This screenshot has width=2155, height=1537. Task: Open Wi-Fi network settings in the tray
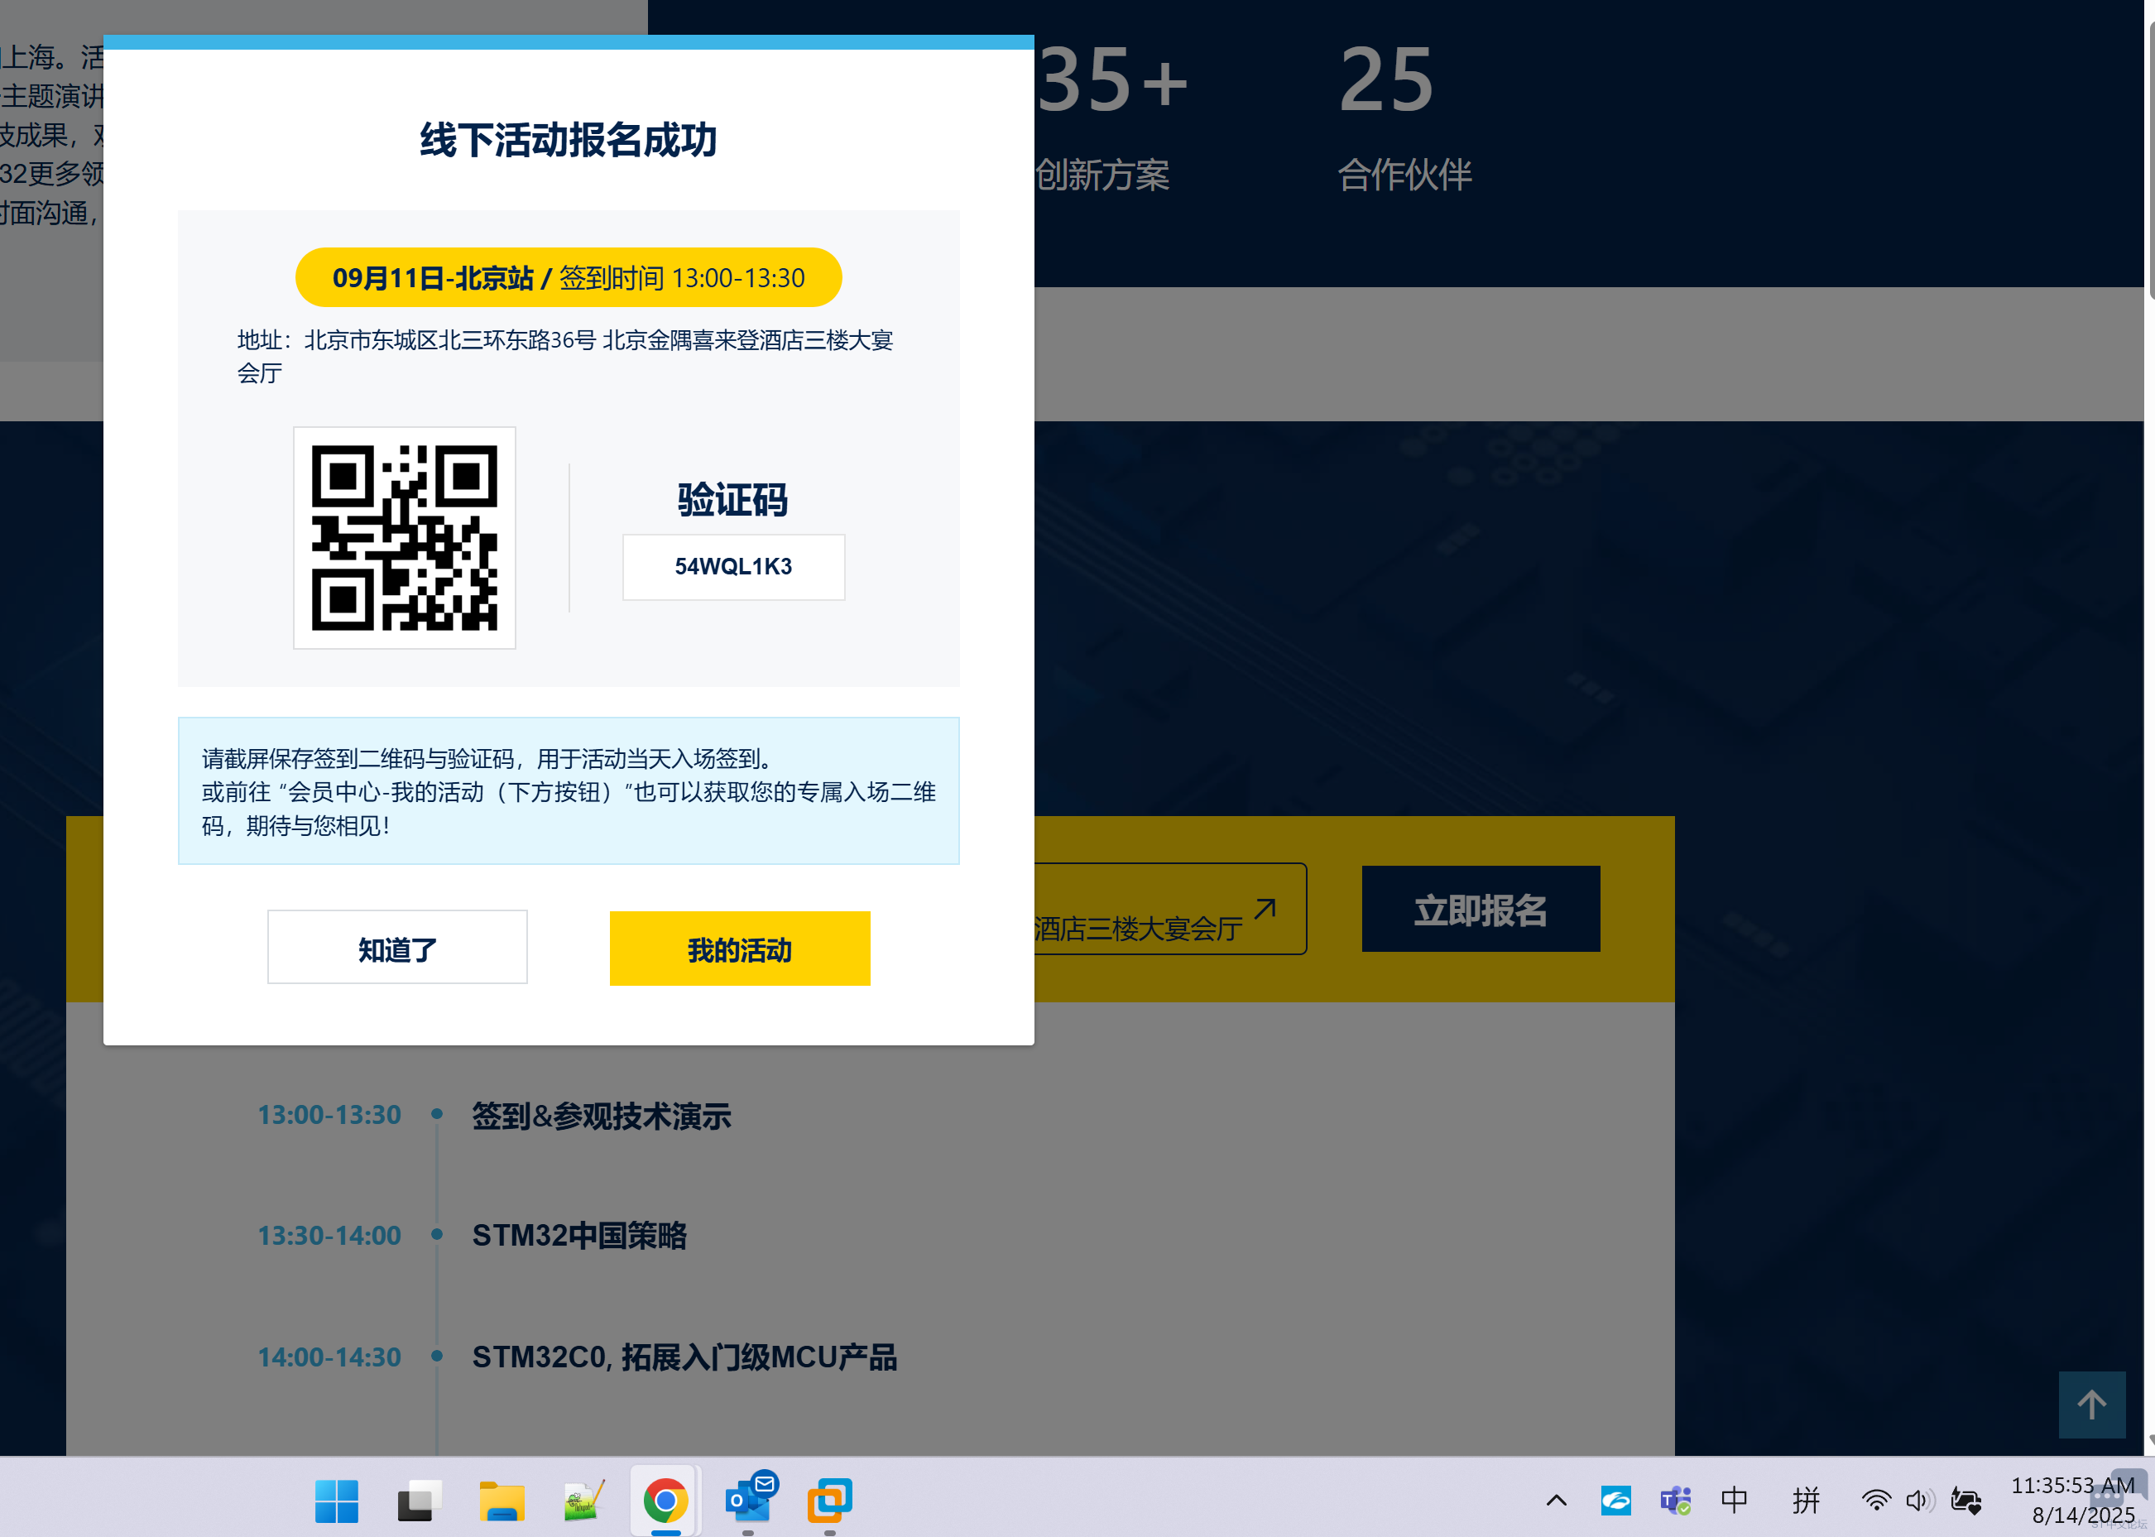[1876, 1500]
